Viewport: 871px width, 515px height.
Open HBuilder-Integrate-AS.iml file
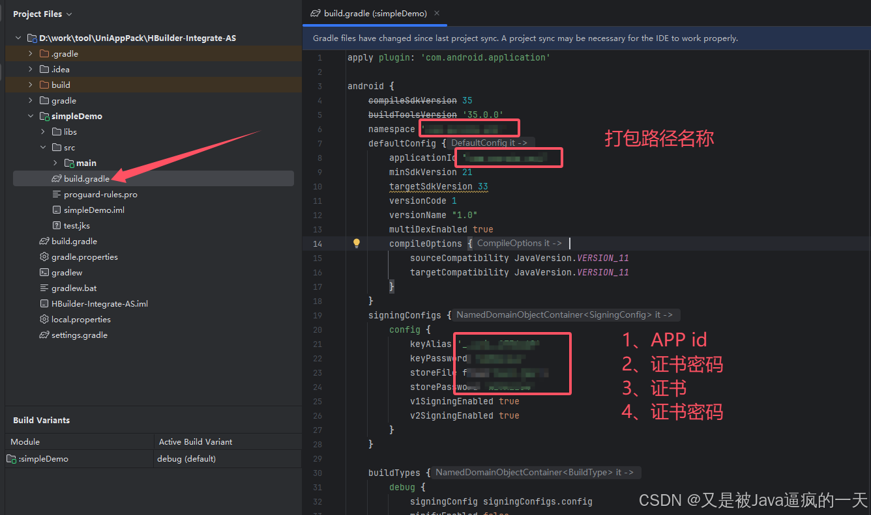click(x=100, y=303)
